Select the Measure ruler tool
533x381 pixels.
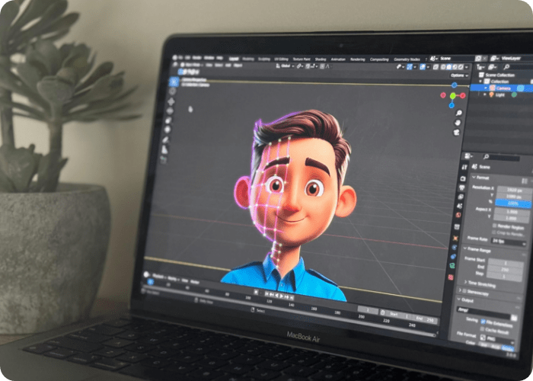tap(164, 149)
